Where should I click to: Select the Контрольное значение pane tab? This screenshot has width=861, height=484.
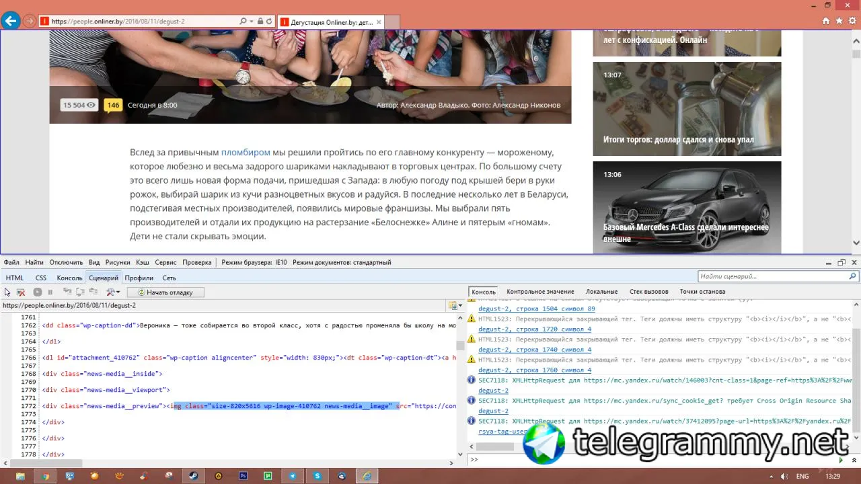(x=540, y=292)
